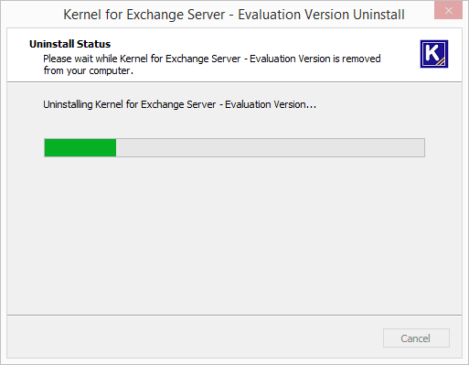Select the window title bar text
469x365 pixels.
234,15
